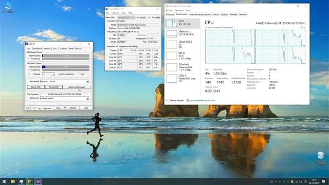The width and height of the screenshot is (329, 185).
Task: Select the Ethernet graph thumbnail
Action: [172, 67]
